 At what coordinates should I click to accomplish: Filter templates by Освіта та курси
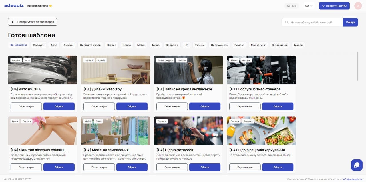pyautogui.click(x=90, y=45)
